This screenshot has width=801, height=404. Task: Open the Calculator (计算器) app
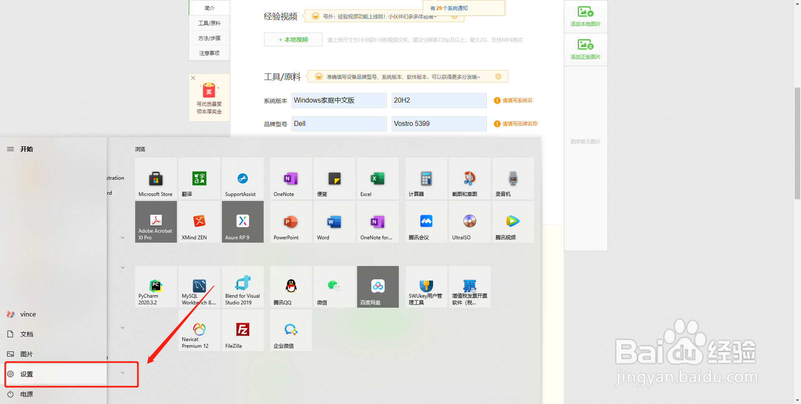pyautogui.click(x=426, y=178)
